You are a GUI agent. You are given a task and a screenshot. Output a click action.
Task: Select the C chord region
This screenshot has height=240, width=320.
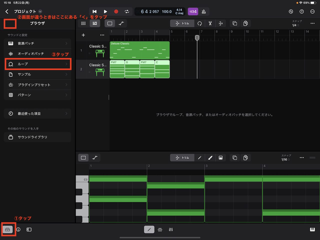tap(162, 69)
